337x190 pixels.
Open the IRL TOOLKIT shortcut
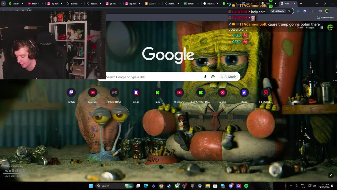(266, 96)
